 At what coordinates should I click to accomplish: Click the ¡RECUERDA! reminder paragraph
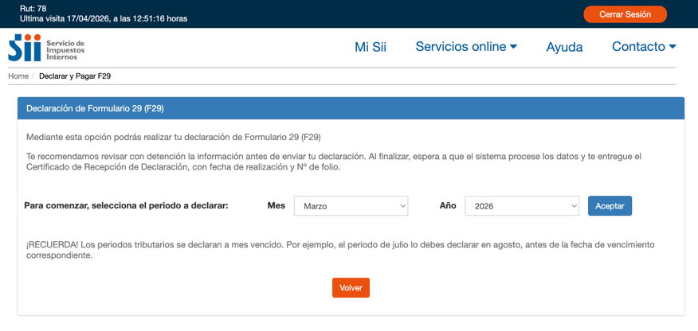[x=340, y=250]
